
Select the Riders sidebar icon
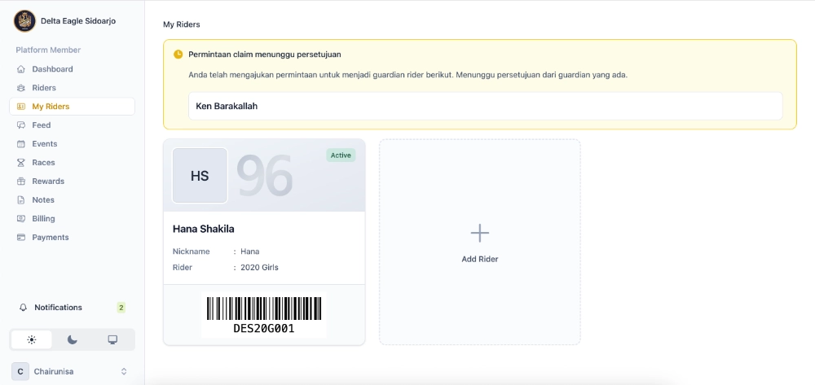[x=21, y=88]
